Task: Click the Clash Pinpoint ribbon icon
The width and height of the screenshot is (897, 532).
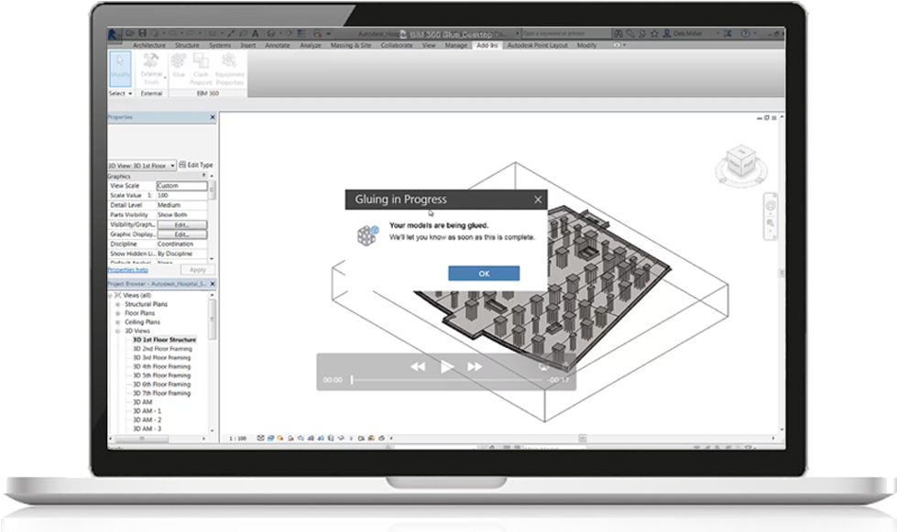Action: coord(201,61)
